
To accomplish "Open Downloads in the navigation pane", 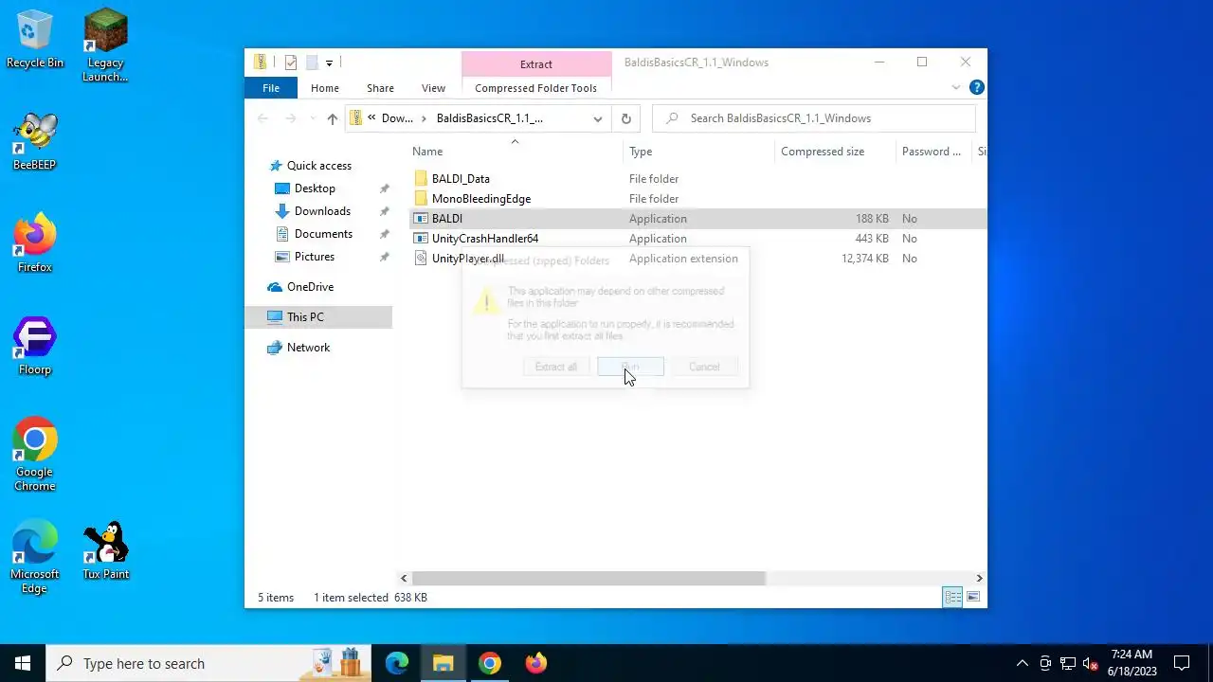I will [x=322, y=211].
